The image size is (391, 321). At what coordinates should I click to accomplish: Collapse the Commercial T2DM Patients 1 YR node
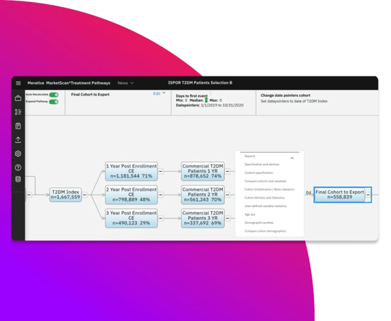pos(227,171)
